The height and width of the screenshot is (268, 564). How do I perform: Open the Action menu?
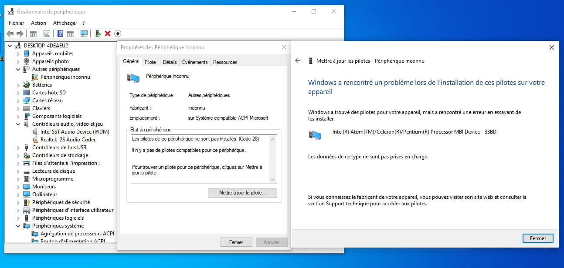(38, 23)
